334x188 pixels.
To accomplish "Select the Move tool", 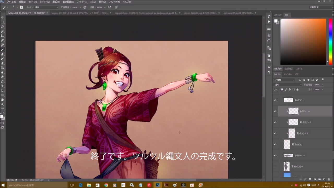I will 2,18.
